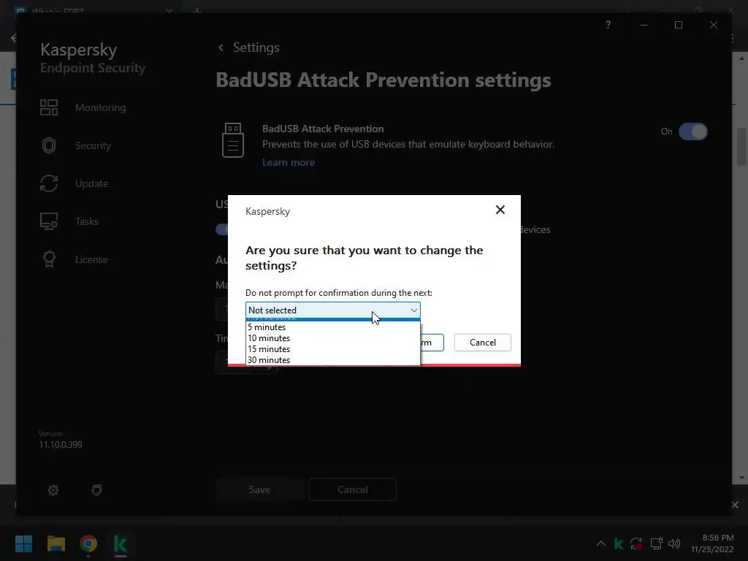Open the network tray icon

click(657, 543)
